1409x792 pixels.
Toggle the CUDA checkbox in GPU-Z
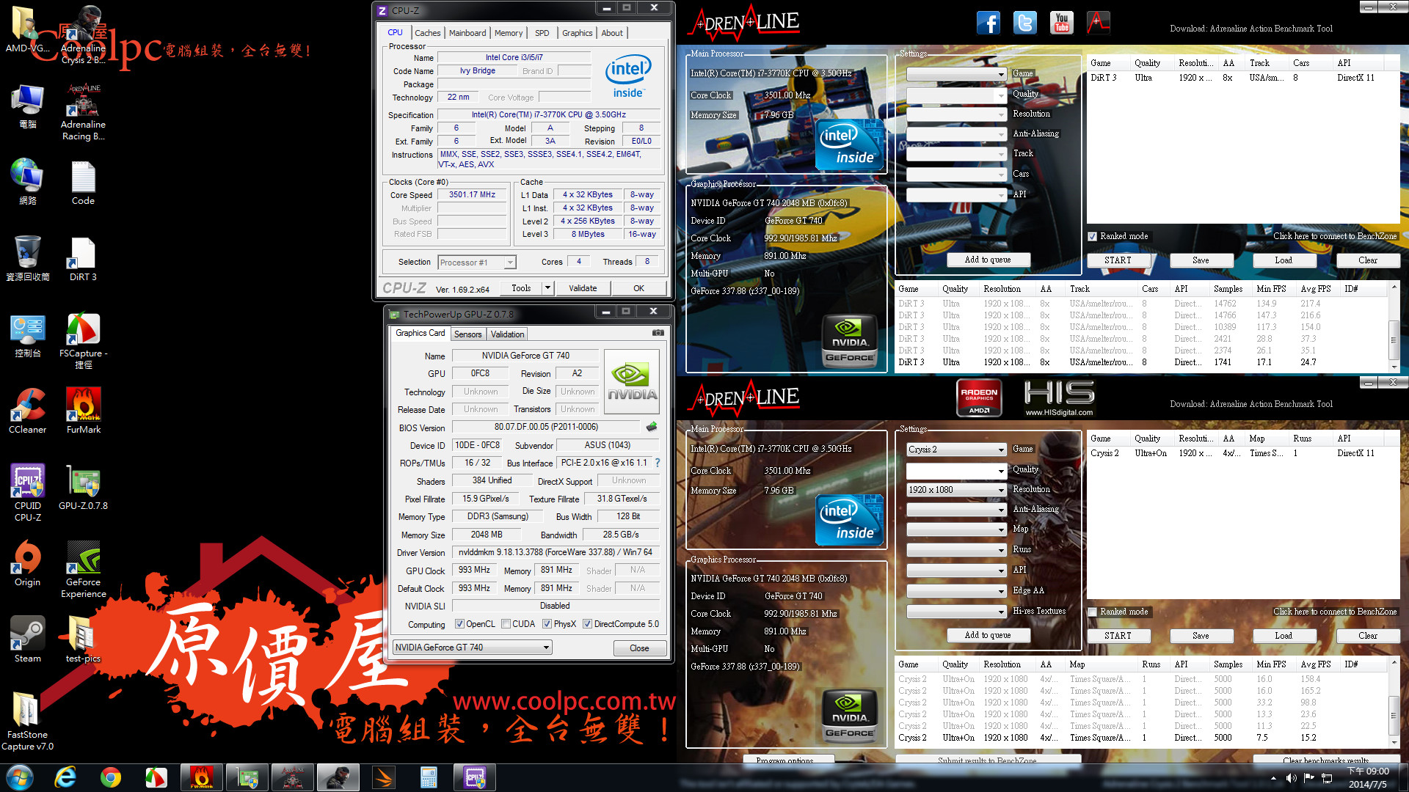[x=506, y=624]
